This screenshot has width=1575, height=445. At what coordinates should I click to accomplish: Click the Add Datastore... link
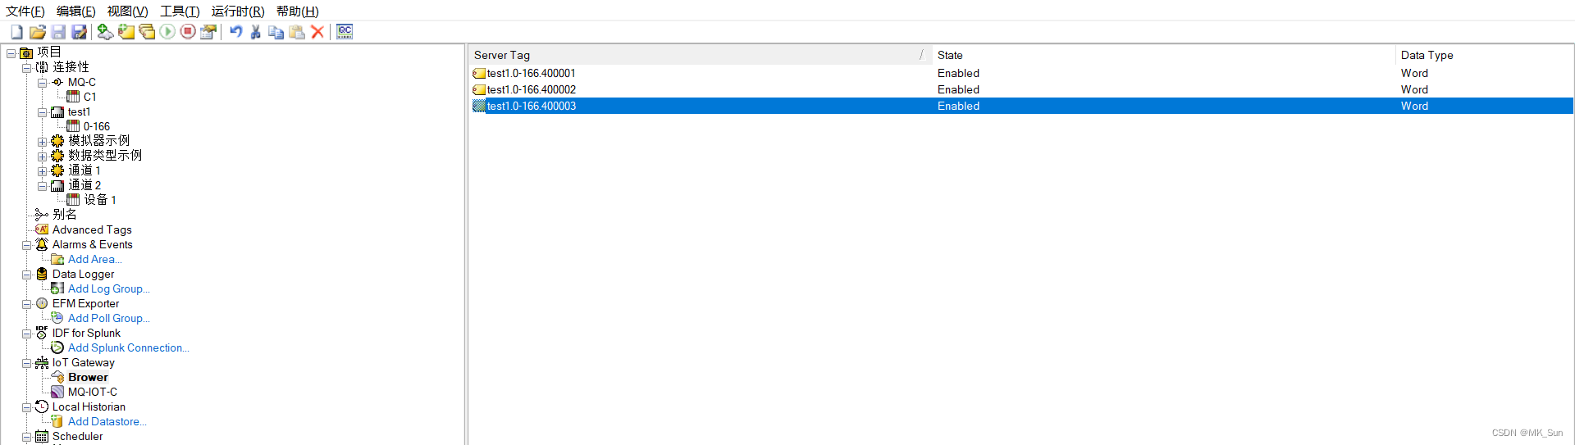pyautogui.click(x=107, y=421)
